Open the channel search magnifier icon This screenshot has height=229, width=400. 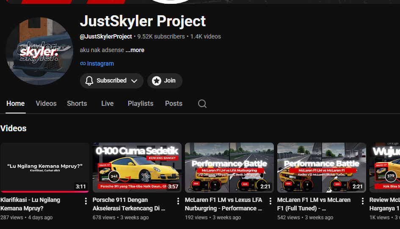[202, 104]
